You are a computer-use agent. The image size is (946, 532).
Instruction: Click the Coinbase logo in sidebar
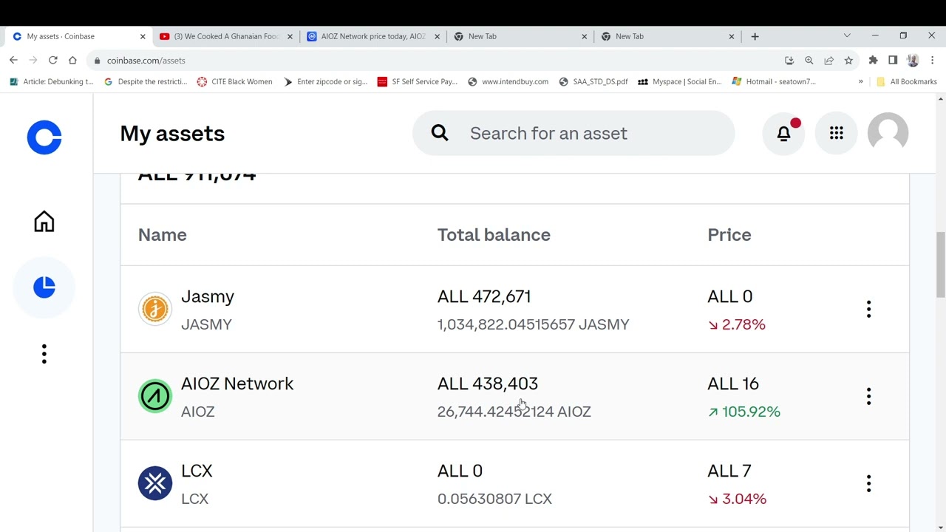click(x=44, y=137)
